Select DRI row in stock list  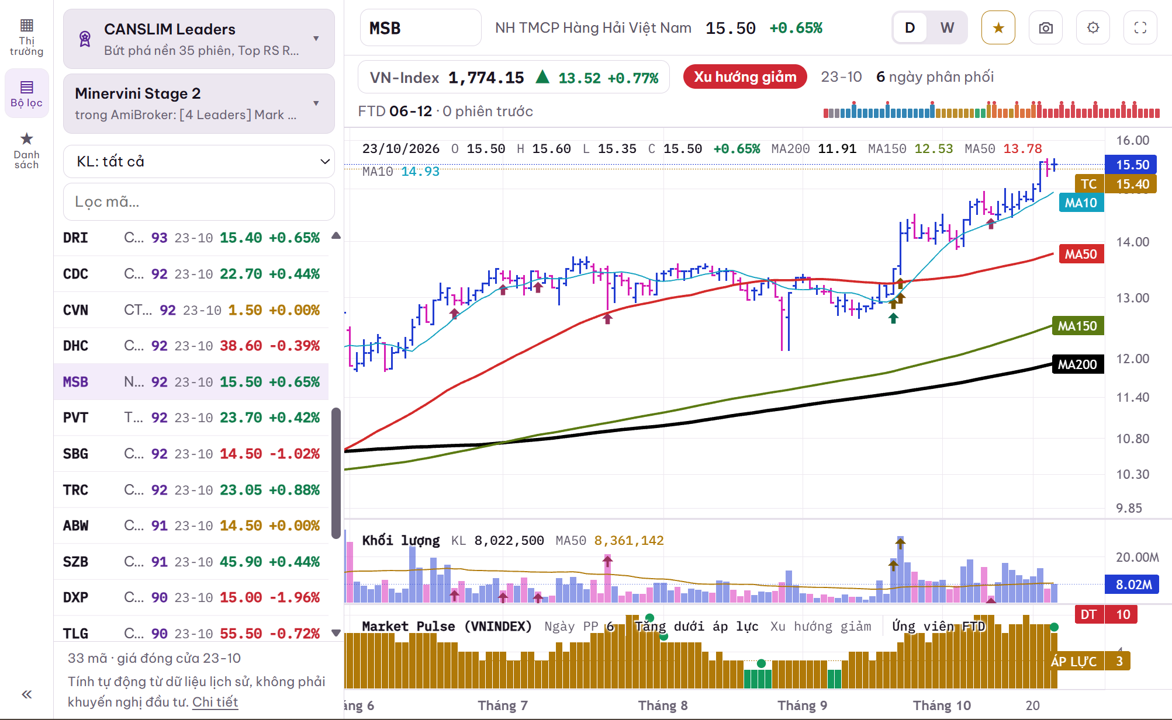(x=191, y=238)
